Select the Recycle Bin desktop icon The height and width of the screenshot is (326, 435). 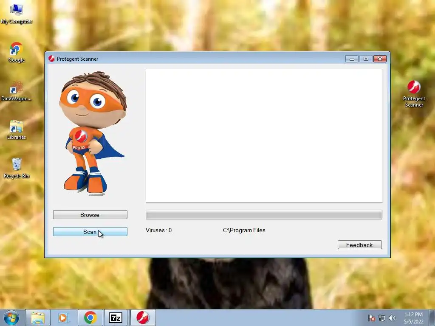(x=17, y=168)
